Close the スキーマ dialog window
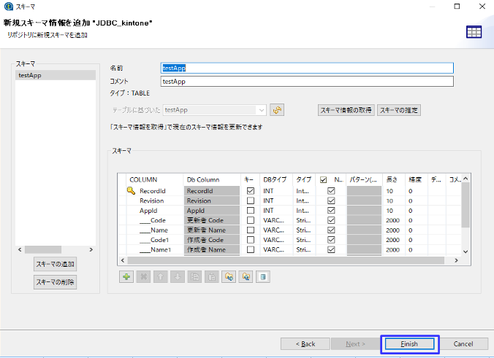Viewport: 494px width, 358px height. (x=482, y=7)
